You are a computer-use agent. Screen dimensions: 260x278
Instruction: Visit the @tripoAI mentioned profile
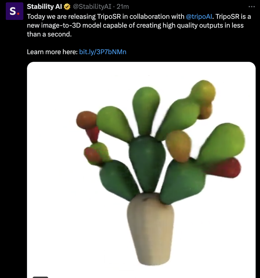click(x=199, y=17)
